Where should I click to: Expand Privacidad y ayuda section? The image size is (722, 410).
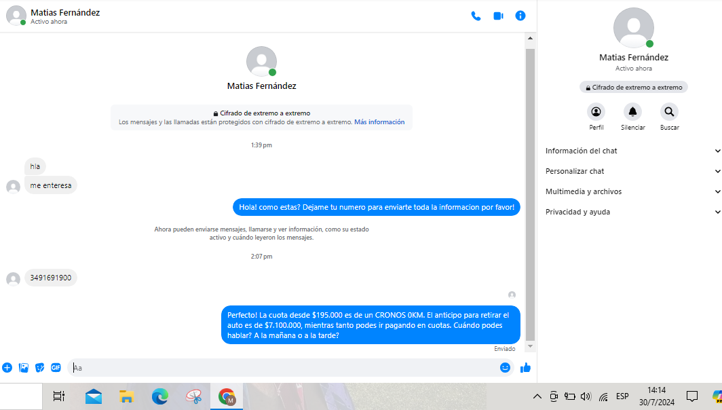click(x=631, y=212)
